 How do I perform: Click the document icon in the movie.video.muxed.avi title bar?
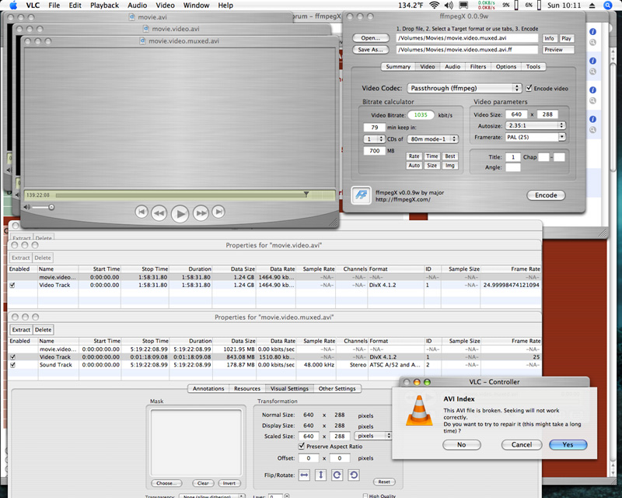pyautogui.click(x=143, y=41)
